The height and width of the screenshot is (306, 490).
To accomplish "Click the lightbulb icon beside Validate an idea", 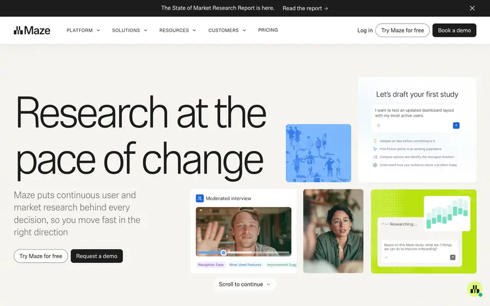I will (x=375, y=141).
